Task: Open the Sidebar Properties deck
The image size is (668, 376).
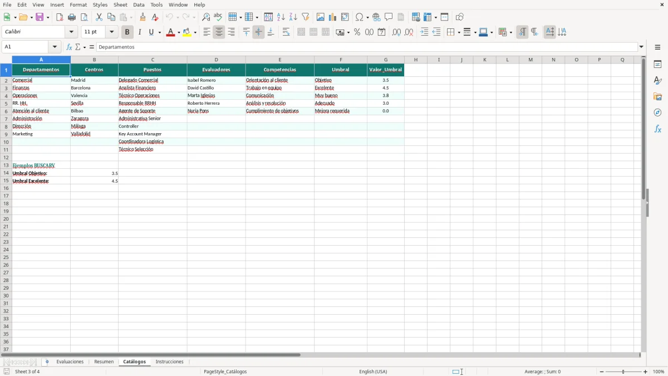Action: [x=658, y=64]
